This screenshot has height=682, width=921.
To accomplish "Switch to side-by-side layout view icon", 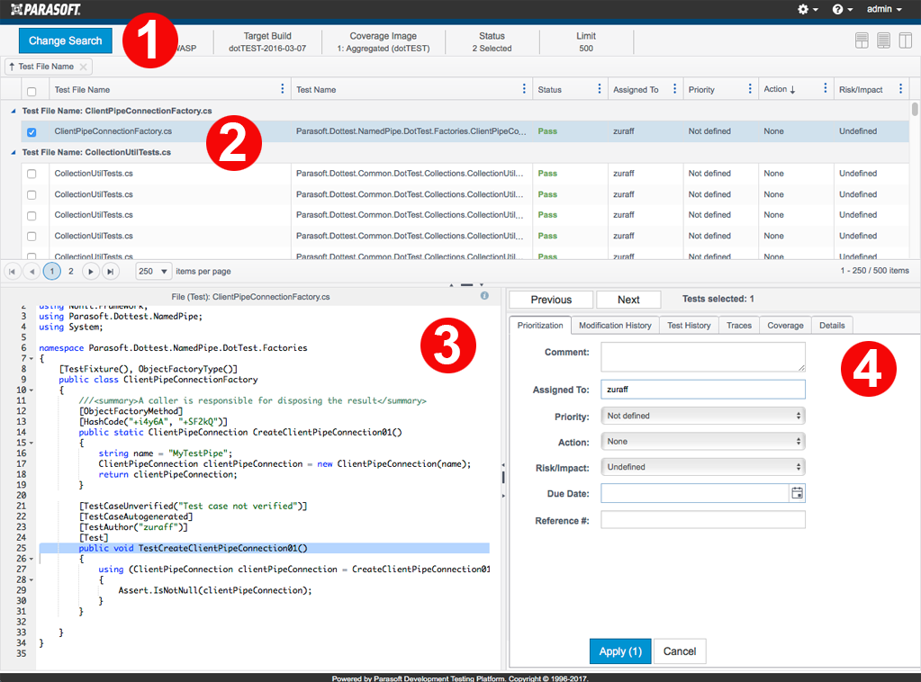I will click(905, 40).
